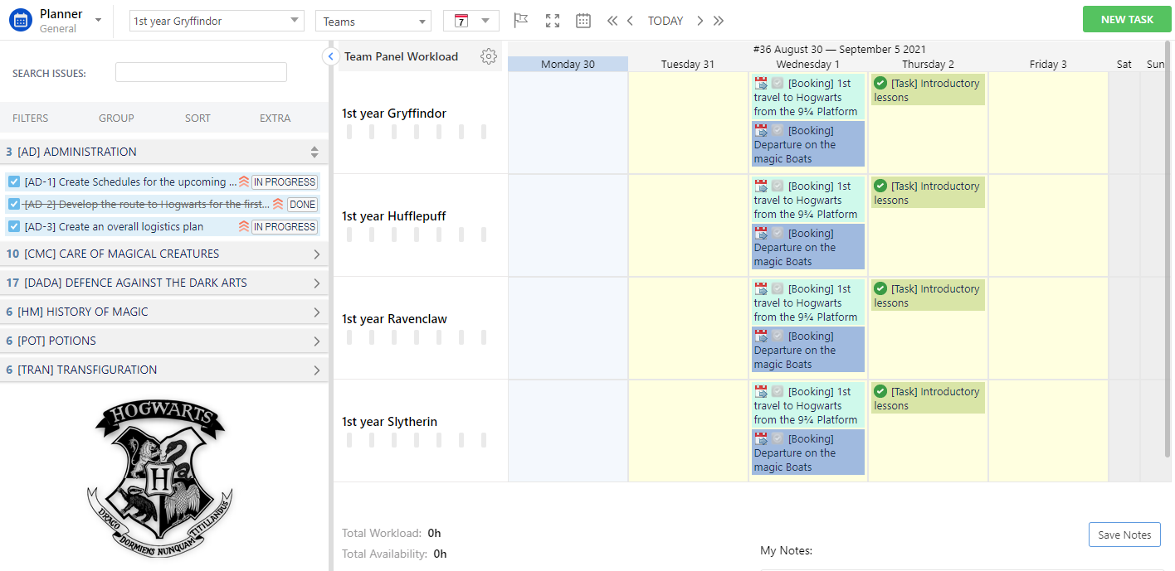Jump back with double left arrows
Viewport: 1175px width, 571px height.
pyautogui.click(x=612, y=21)
